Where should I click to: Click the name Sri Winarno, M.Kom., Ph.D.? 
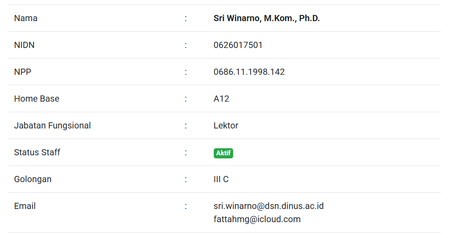tap(267, 18)
